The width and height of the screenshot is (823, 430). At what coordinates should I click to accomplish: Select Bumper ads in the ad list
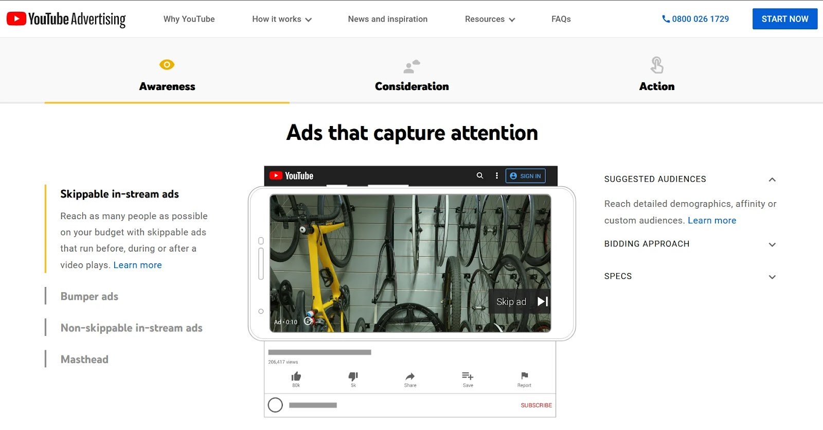click(90, 296)
